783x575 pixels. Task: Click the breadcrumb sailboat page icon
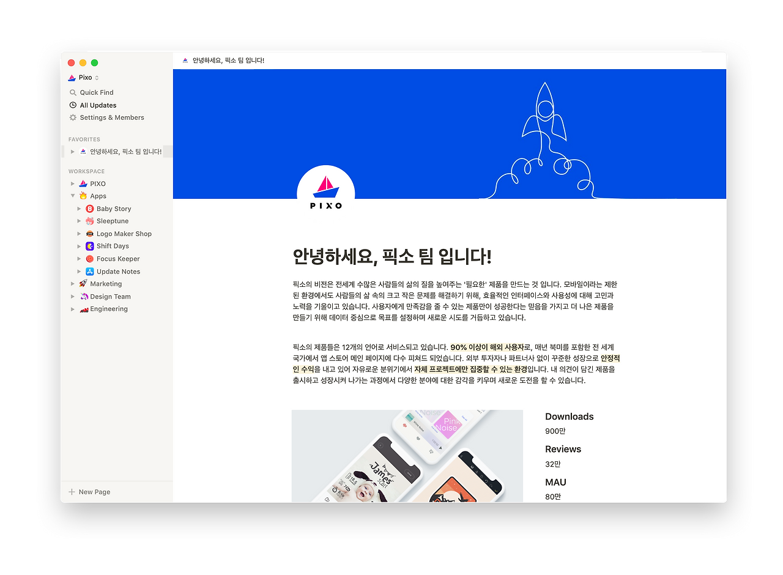[x=185, y=61]
